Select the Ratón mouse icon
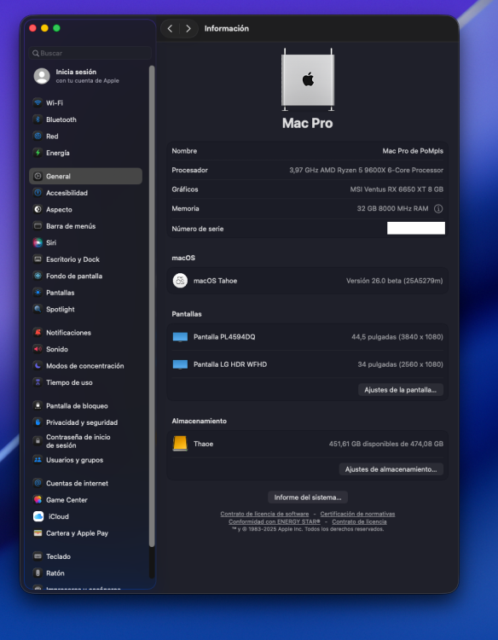Screen dimensions: 498x640 38,573
